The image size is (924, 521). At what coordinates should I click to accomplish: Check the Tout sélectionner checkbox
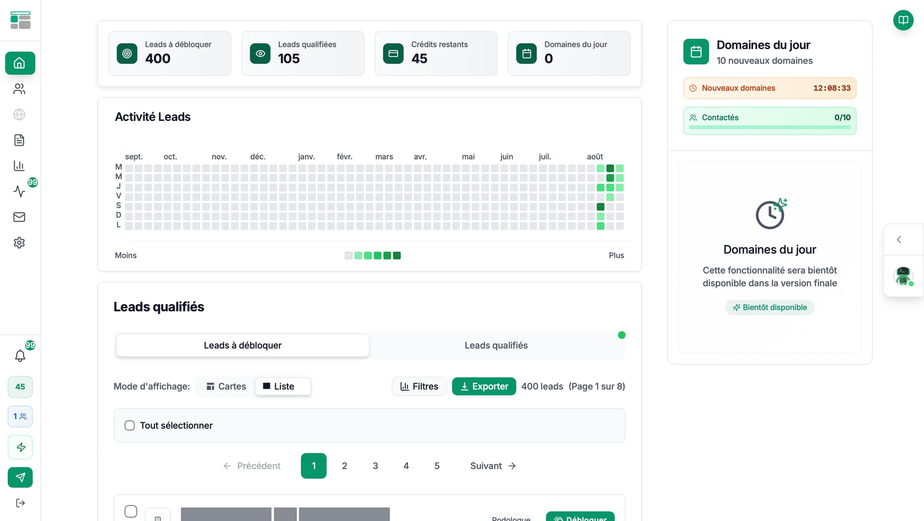pos(129,425)
